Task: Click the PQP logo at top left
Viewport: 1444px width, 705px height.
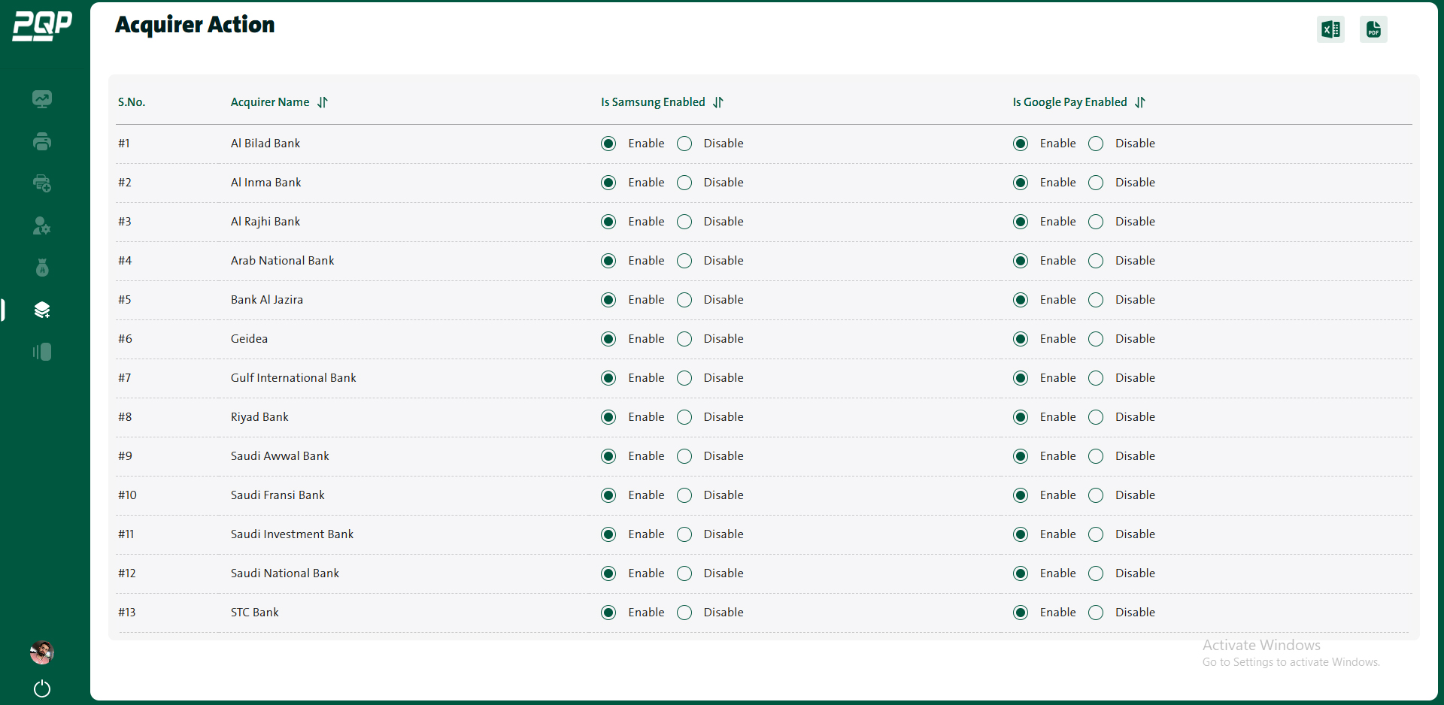Action: [41, 25]
